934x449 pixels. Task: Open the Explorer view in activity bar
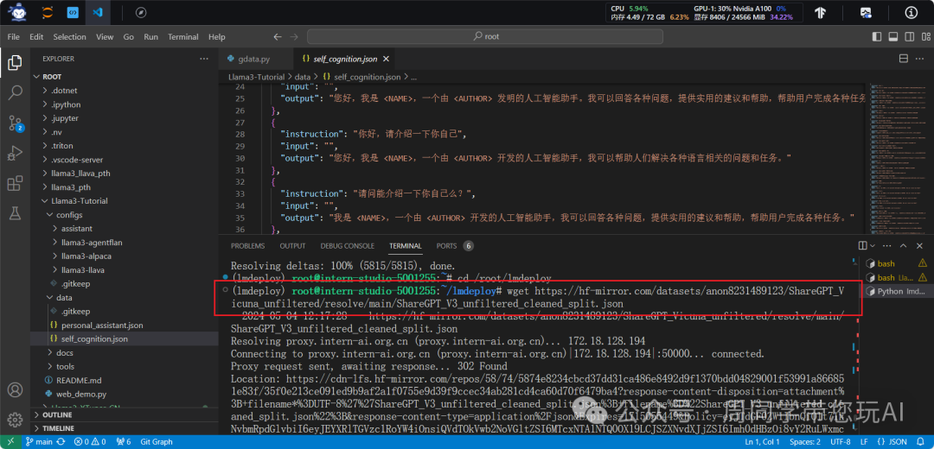click(x=15, y=62)
